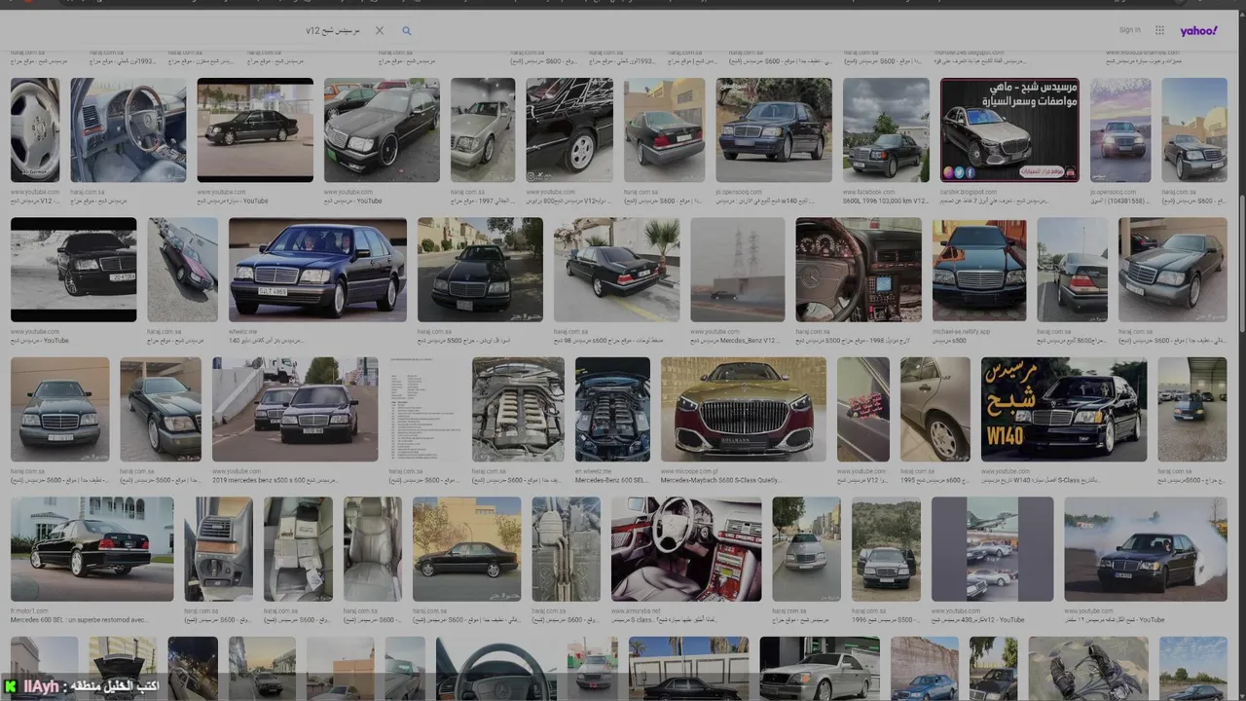The image size is (1246, 701).
Task: Click the sardier.blogspot.com source link
Action: click(968, 192)
